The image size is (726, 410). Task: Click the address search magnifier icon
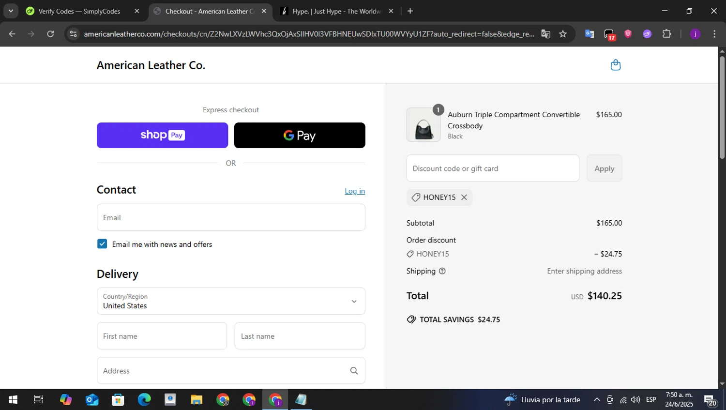(354, 371)
